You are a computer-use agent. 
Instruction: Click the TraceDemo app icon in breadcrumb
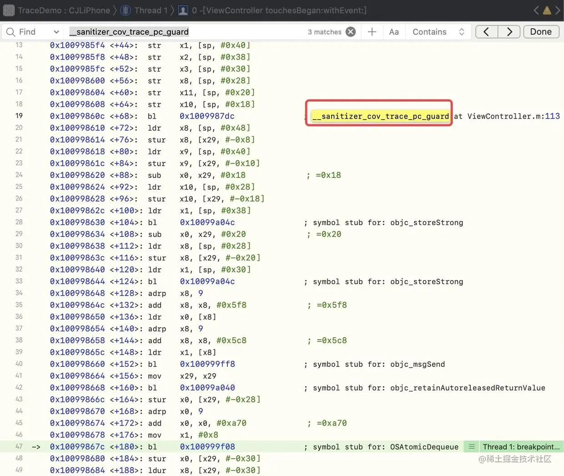pyautogui.click(x=9, y=10)
